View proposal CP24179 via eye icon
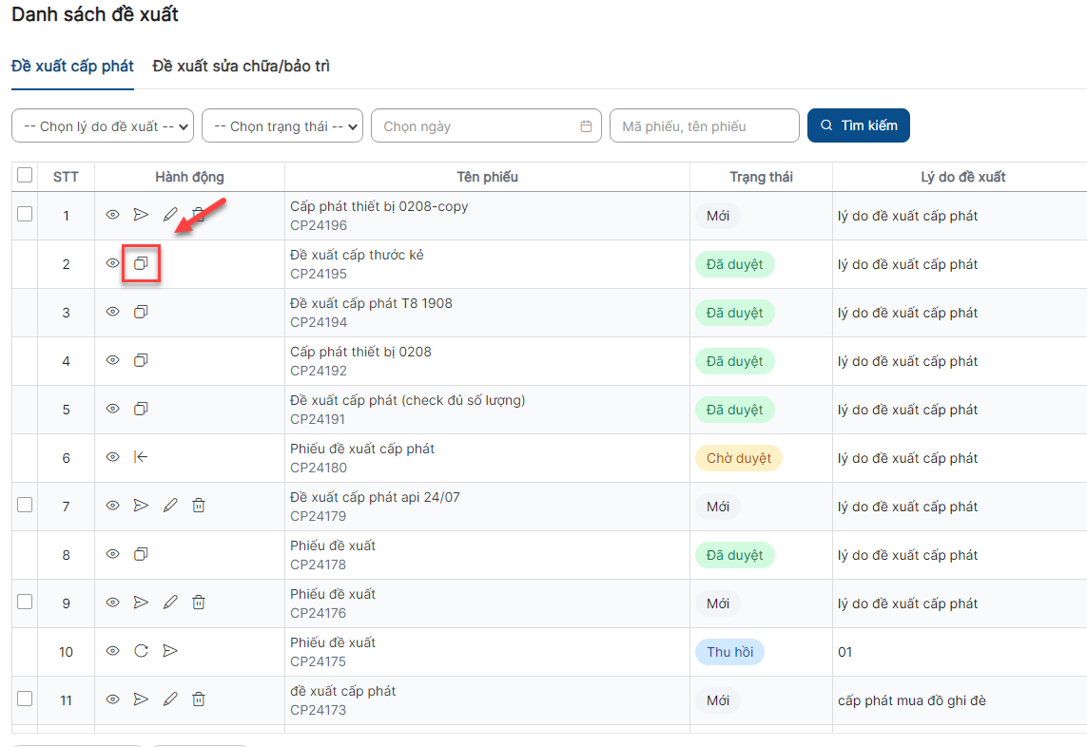The image size is (1087, 747). tap(112, 506)
